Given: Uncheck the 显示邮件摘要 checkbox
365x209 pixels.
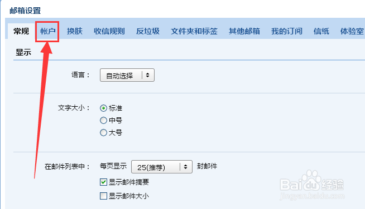Looking at the screenshot, I should tap(103, 182).
